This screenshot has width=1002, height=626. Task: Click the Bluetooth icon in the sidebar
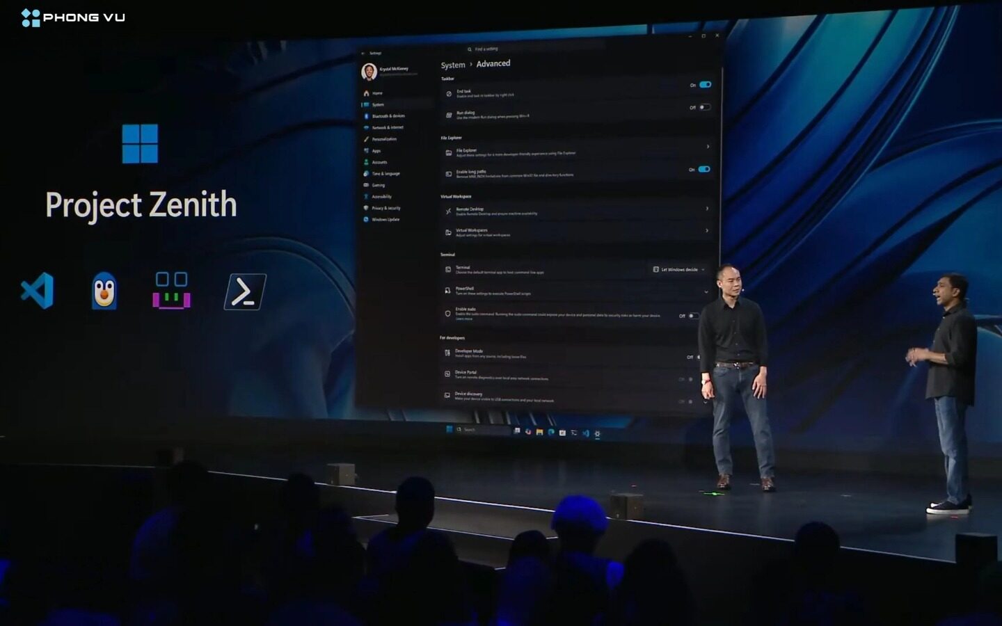point(367,116)
